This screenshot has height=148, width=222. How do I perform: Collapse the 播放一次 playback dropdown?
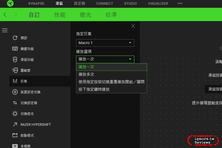(x=105, y=59)
